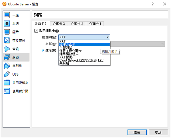Click the VirtualBox gear icon in title bar
171x138 pixels.
pos(4,4)
